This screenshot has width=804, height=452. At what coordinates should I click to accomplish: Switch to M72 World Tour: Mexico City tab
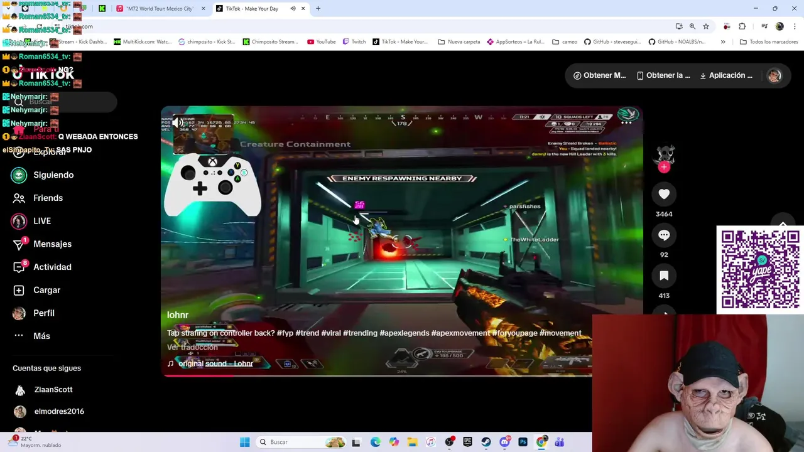[x=161, y=9]
